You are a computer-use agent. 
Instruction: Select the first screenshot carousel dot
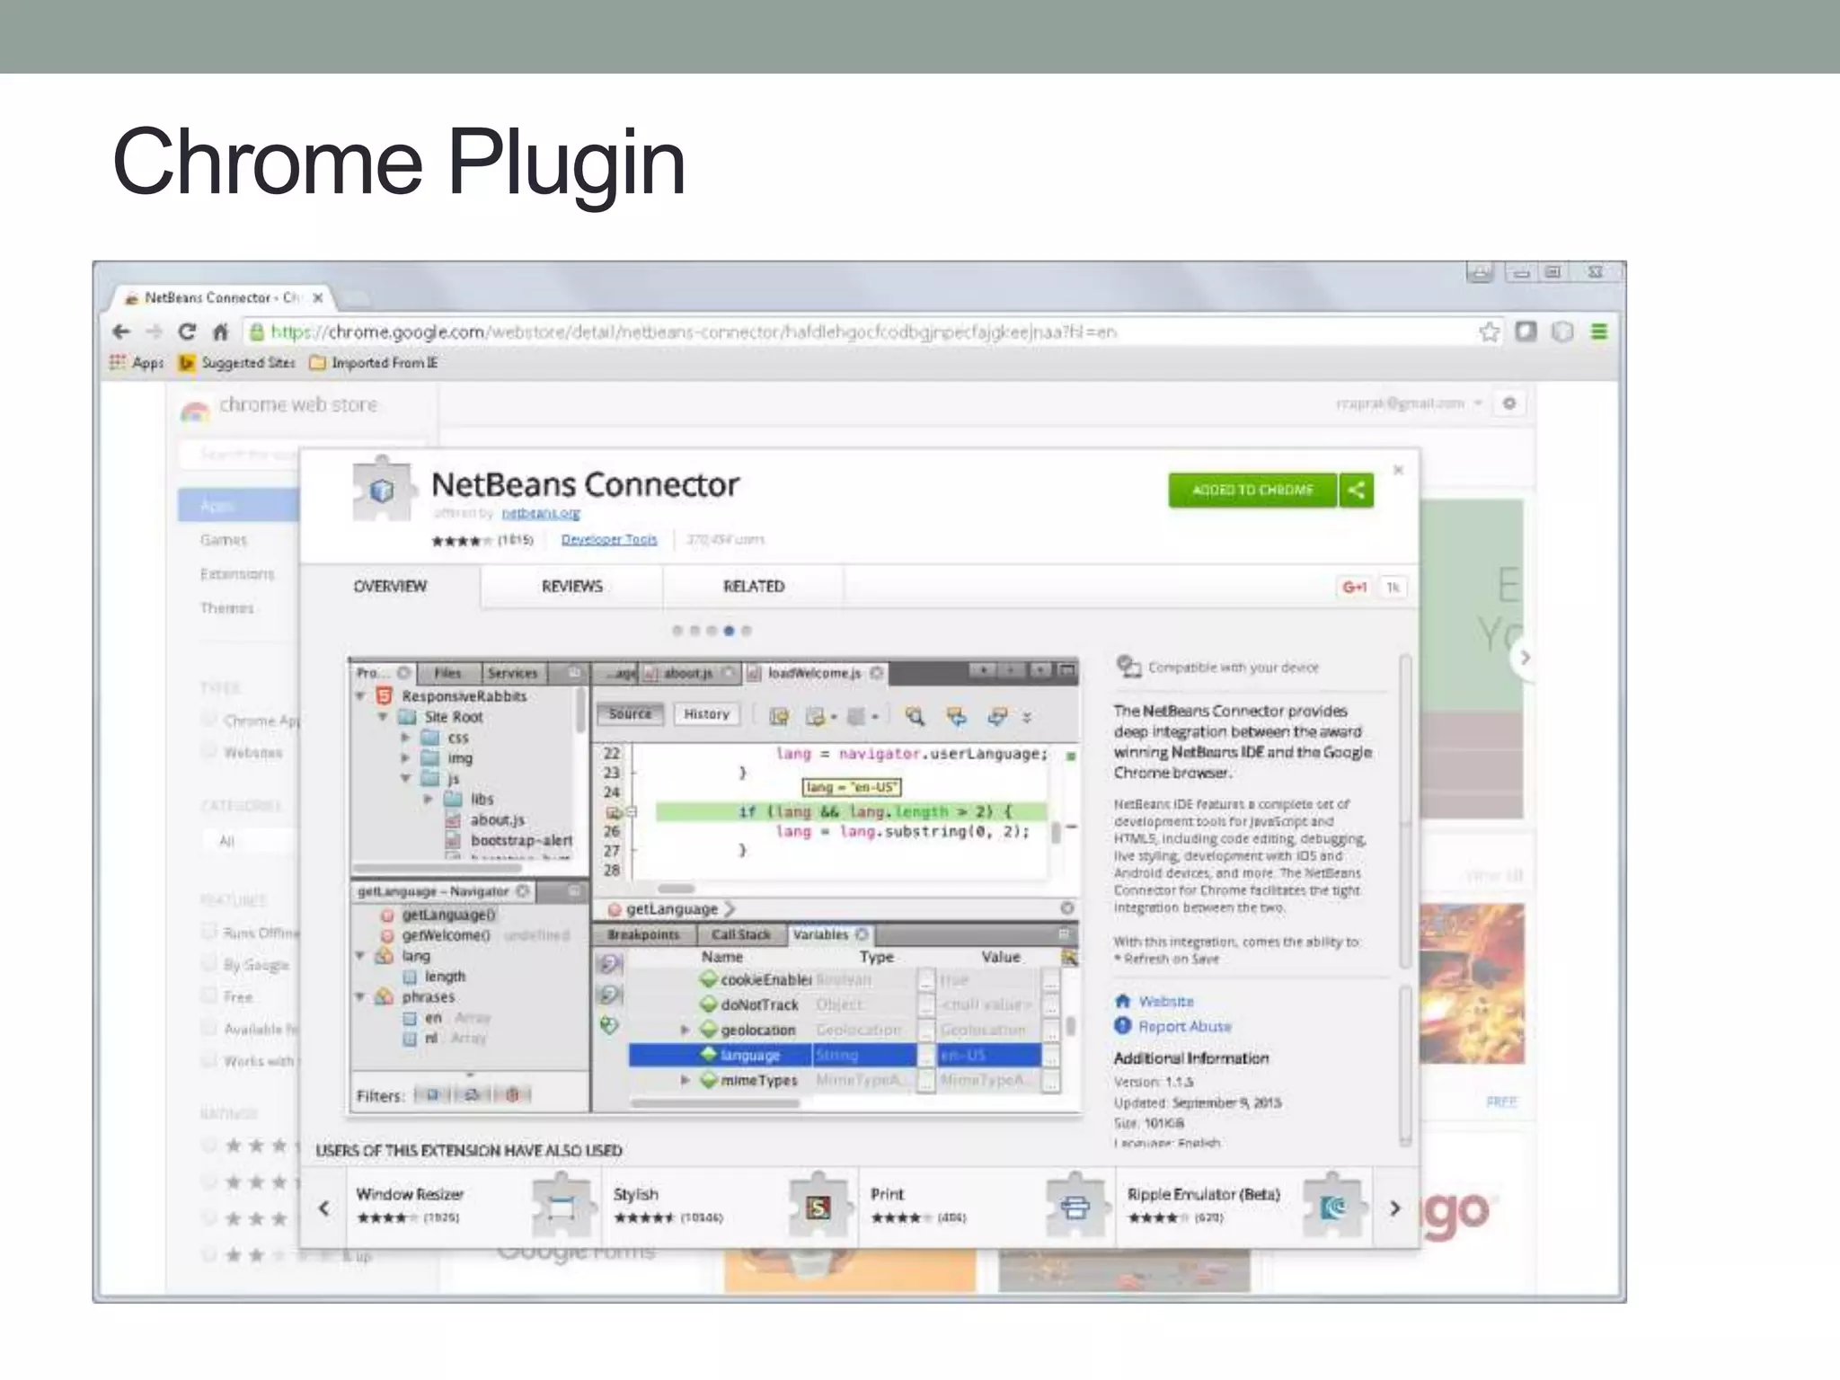pos(677,631)
